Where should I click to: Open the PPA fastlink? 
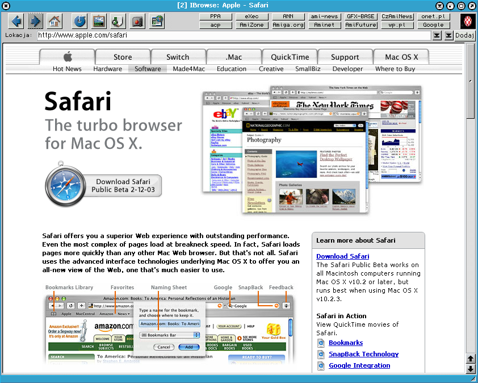tap(216, 16)
